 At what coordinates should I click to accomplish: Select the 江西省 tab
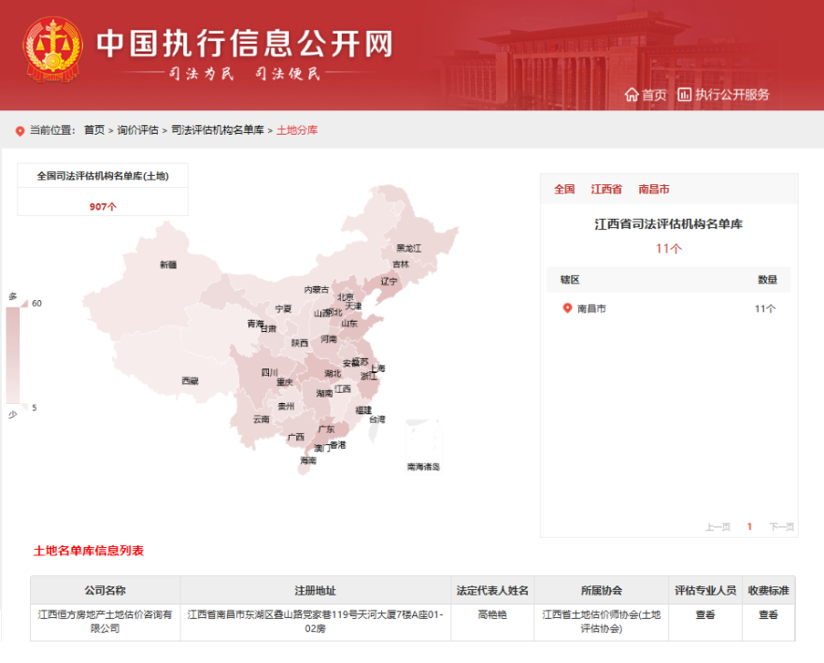pos(606,189)
